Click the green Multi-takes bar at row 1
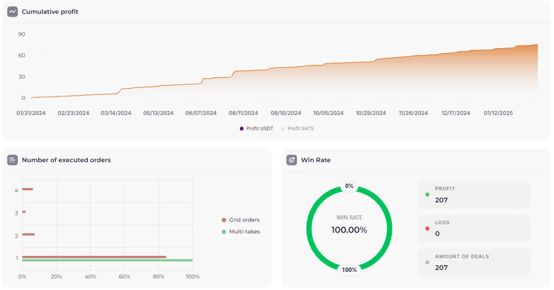 pyautogui.click(x=107, y=260)
